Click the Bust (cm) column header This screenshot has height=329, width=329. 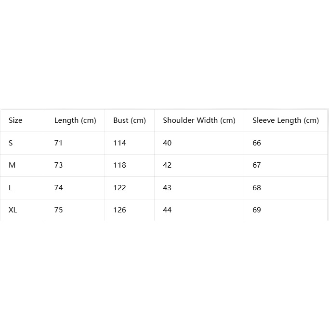point(130,120)
